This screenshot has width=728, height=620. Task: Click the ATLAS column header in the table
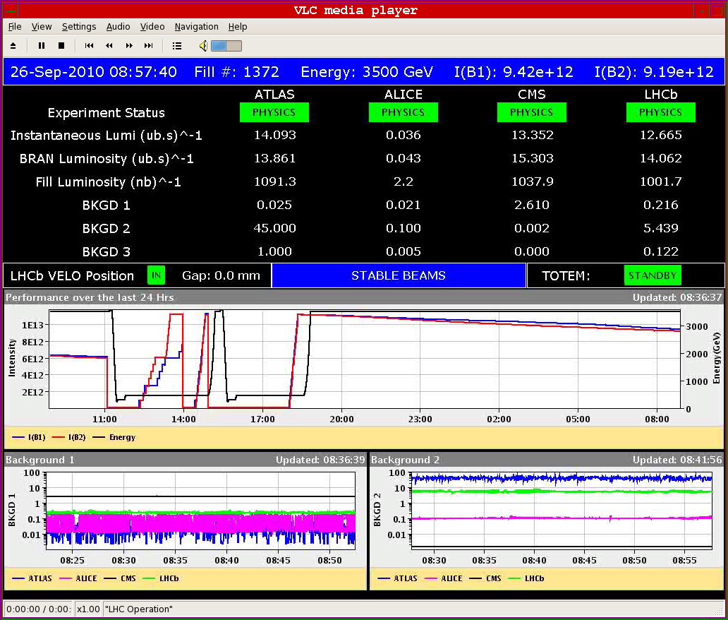tap(274, 95)
